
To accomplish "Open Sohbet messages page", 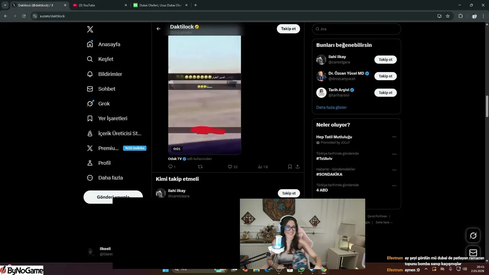I will click(101, 89).
